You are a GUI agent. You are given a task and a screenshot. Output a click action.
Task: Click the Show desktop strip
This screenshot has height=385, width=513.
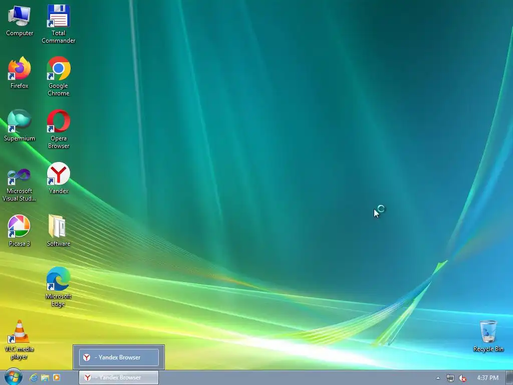[509, 378]
